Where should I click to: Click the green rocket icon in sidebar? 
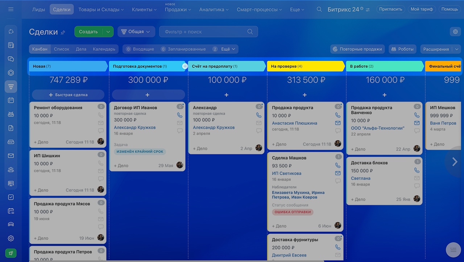[x=11, y=253]
